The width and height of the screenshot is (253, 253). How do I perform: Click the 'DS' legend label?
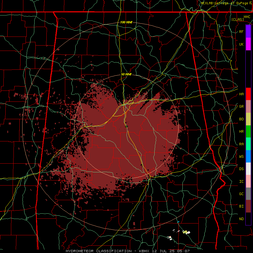click(241, 169)
